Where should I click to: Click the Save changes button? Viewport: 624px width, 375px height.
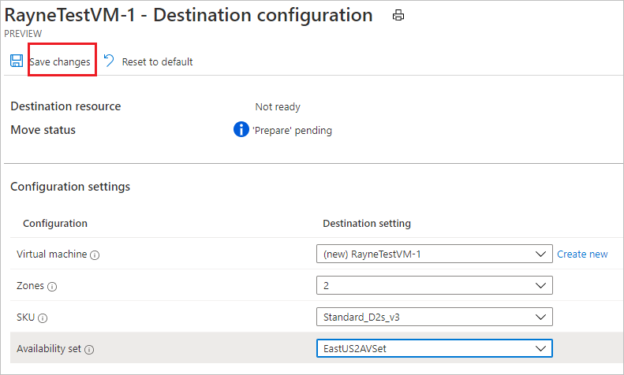(60, 61)
